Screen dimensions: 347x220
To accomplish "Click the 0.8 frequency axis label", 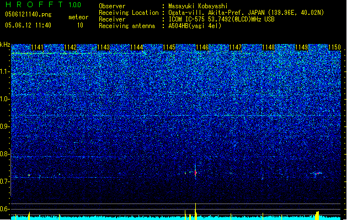I will [x=5, y=154].
